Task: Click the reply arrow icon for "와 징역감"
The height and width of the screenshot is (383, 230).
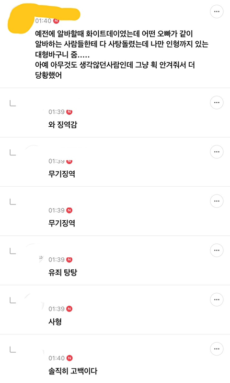Action: point(12,103)
